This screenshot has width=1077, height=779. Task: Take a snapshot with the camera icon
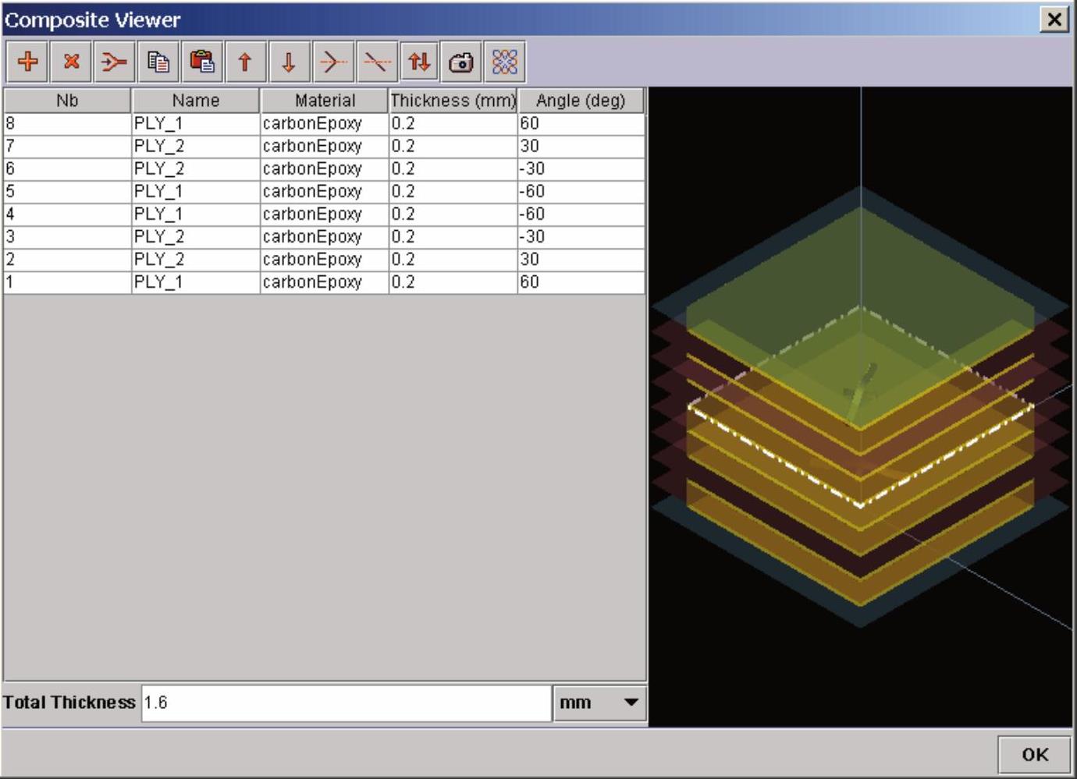coord(461,62)
